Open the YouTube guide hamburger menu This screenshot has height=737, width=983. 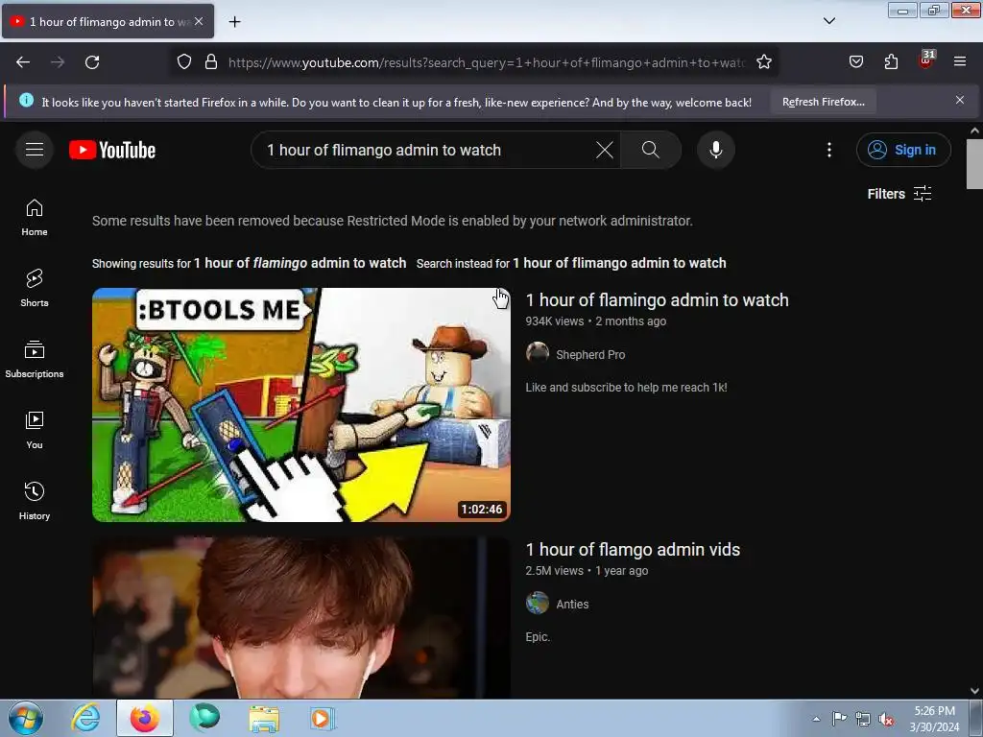[35, 150]
